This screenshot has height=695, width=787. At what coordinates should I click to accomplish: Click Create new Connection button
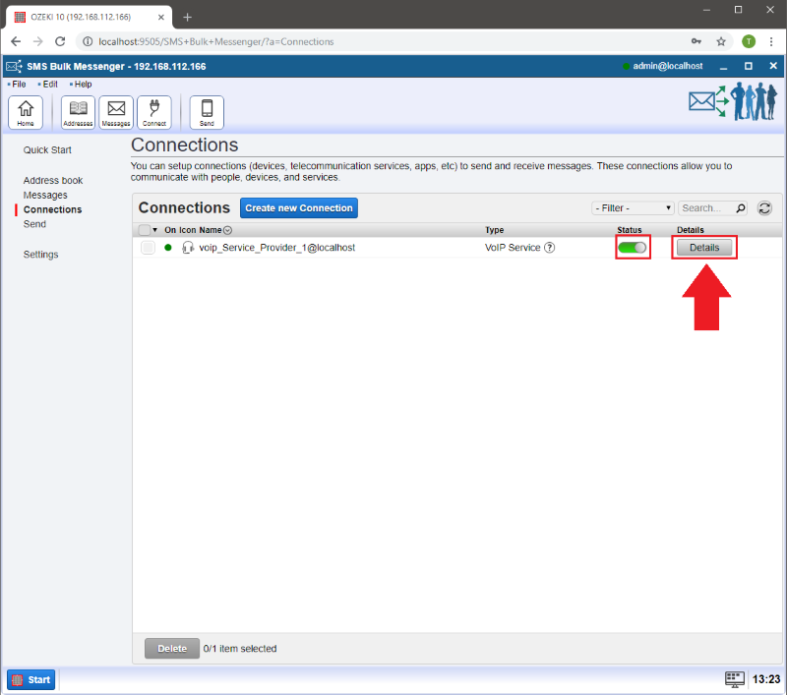[x=298, y=208]
